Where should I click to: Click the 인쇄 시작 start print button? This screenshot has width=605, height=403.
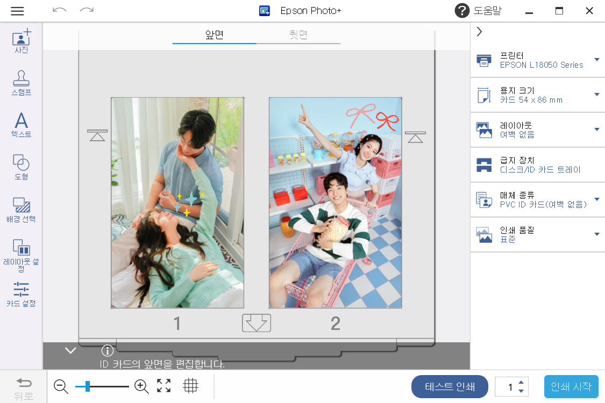[x=572, y=386]
